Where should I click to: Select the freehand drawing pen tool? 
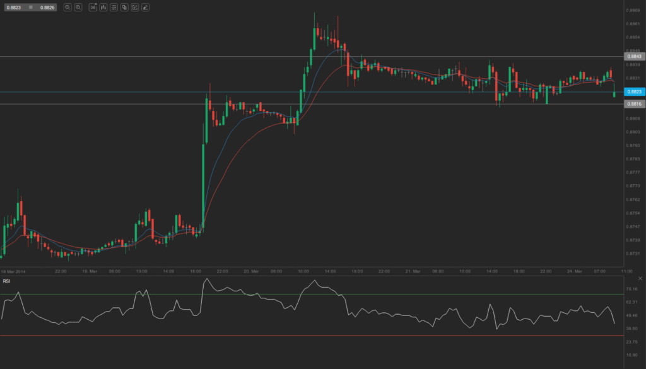coord(144,8)
